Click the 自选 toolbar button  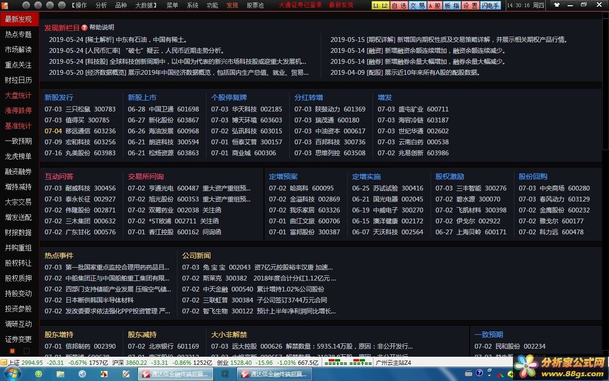(399, 6)
